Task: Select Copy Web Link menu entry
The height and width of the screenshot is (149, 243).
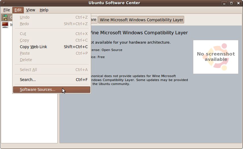Action: click(52, 47)
